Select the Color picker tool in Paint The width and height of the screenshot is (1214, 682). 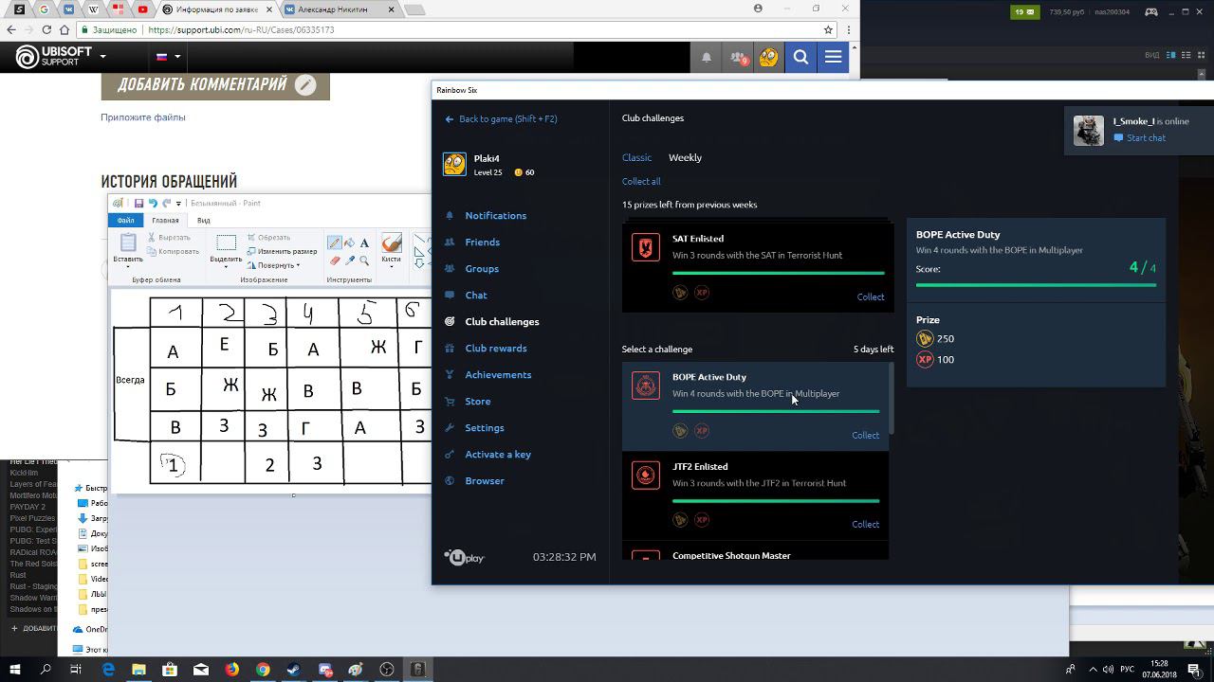pos(349,260)
